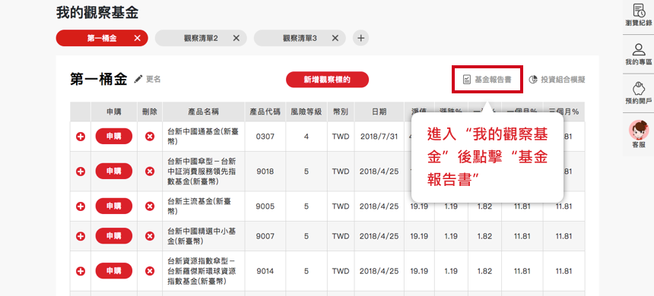
Task: Click the 日期 column header
Action: [x=379, y=112]
